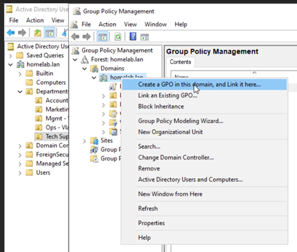297x252 pixels.
Task: Select New Window from Here
Action: (205, 194)
